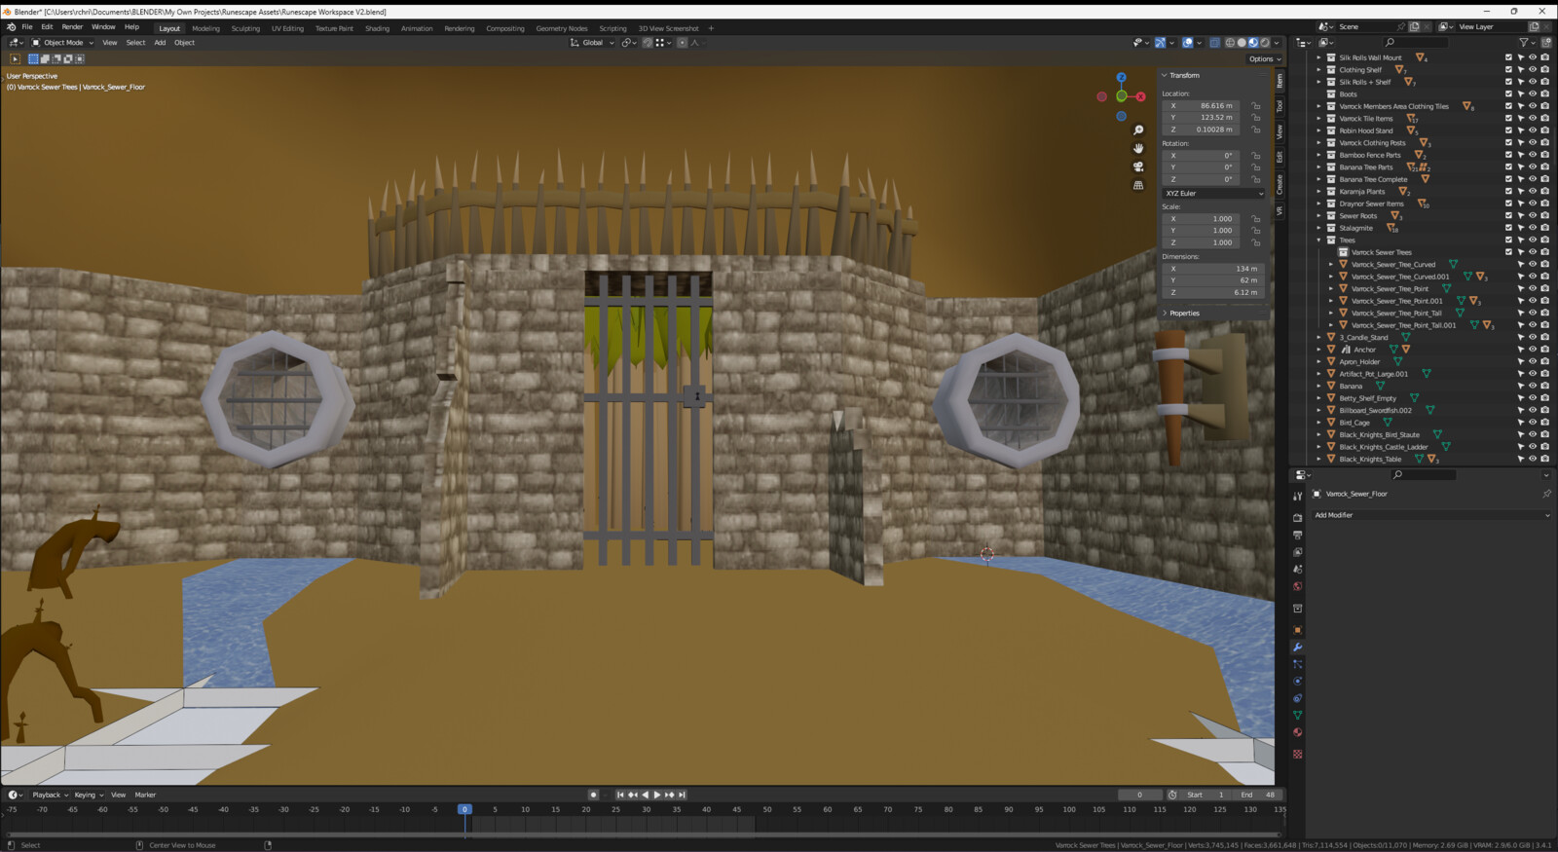Switch to the Shading workspace tab

[x=377, y=28]
